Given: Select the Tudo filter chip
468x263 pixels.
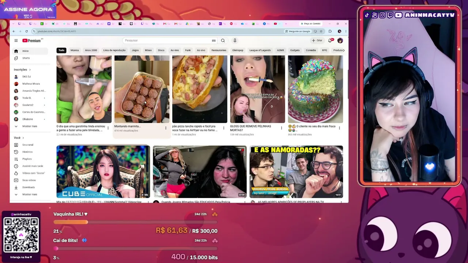Looking at the screenshot, I should point(61,50).
